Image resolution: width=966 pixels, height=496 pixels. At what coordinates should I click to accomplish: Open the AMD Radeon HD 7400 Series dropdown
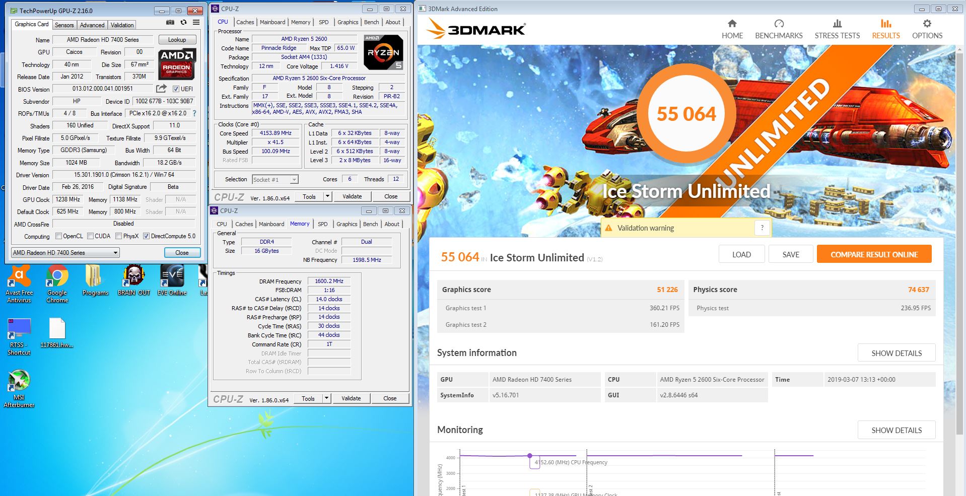point(65,253)
